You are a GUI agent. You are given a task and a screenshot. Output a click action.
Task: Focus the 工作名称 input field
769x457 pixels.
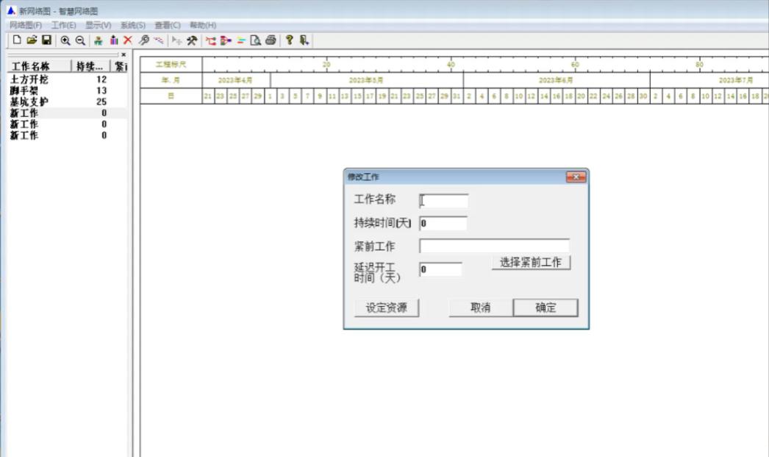[444, 200]
